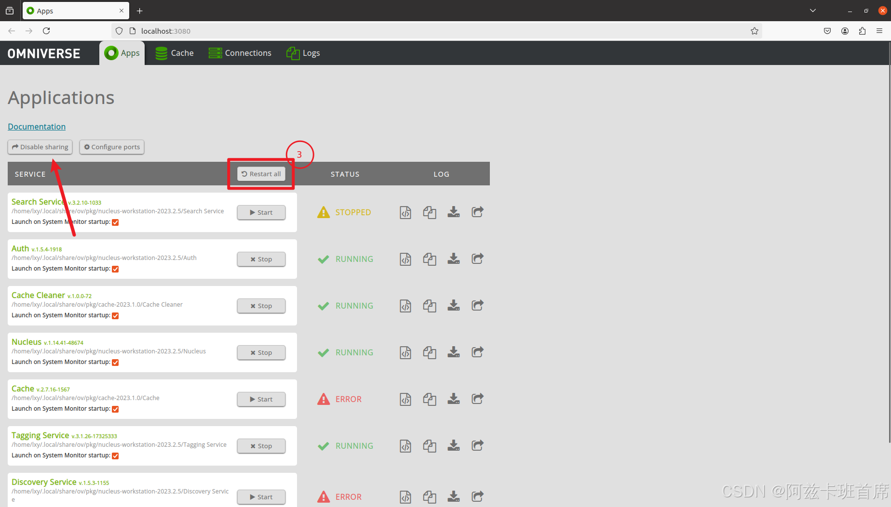Toggle Search Service launch on startup checkbox
The height and width of the screenshot is (507, 891).
[x=115, y=222]
